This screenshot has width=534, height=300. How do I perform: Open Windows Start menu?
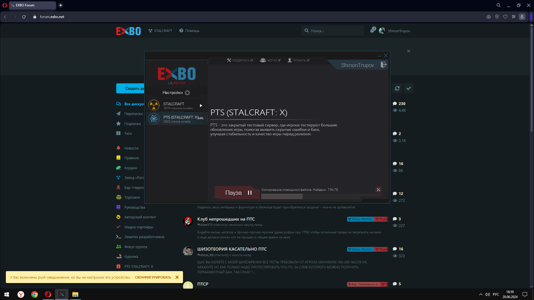[x=7, y=294]
